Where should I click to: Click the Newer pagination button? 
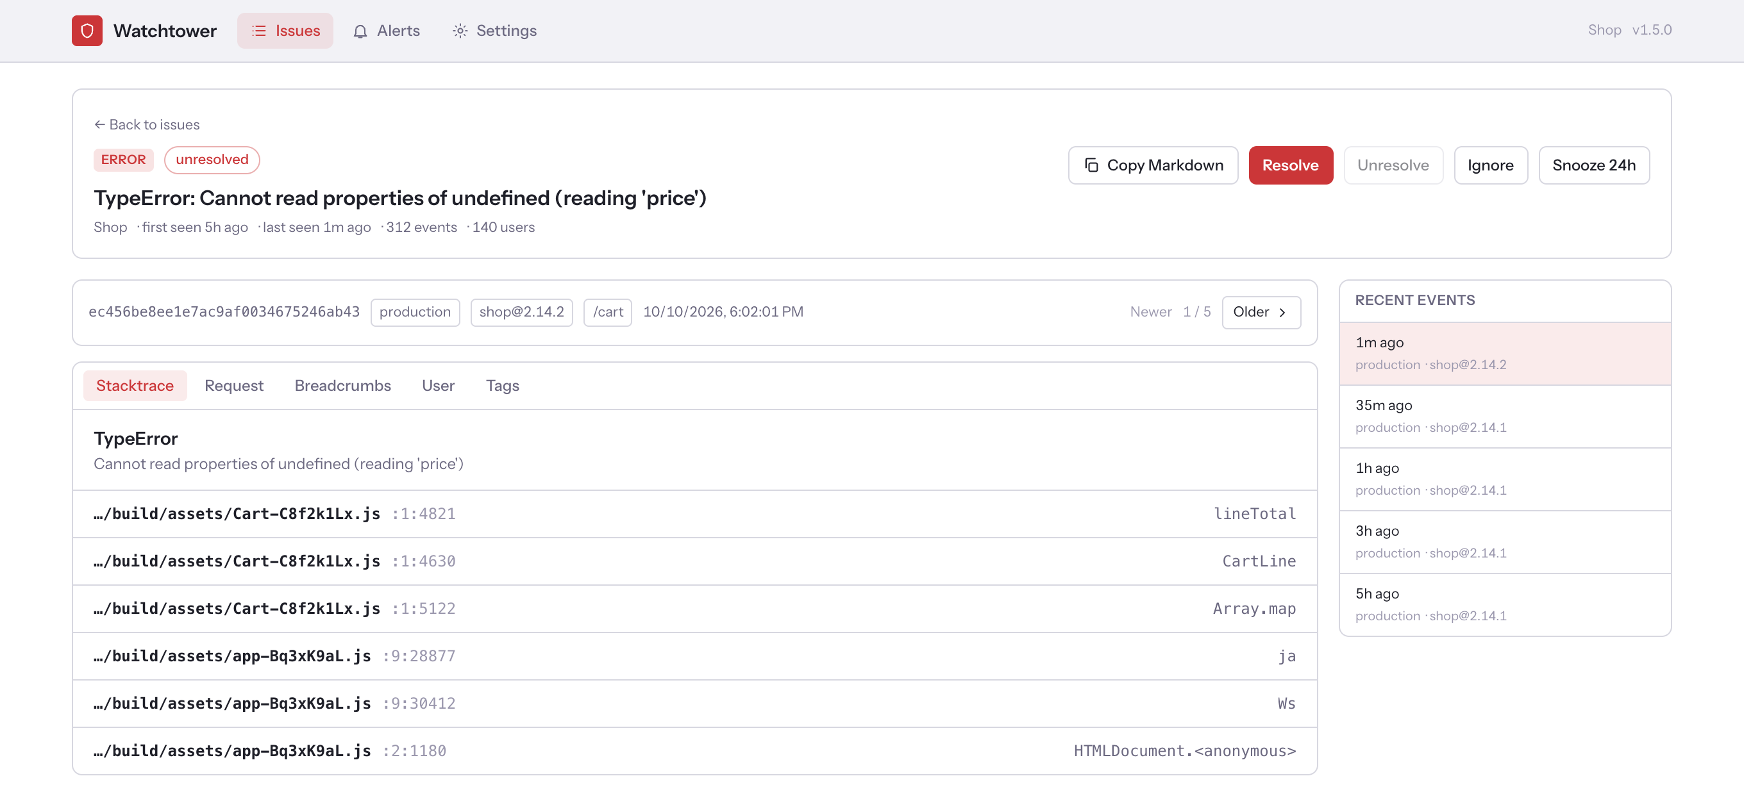1150,312
